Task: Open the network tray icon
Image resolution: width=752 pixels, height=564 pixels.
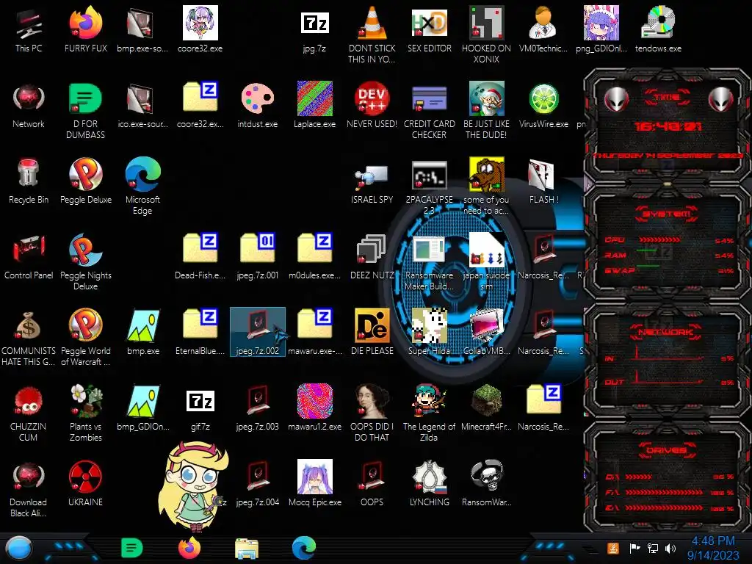Action: (653, 548)
